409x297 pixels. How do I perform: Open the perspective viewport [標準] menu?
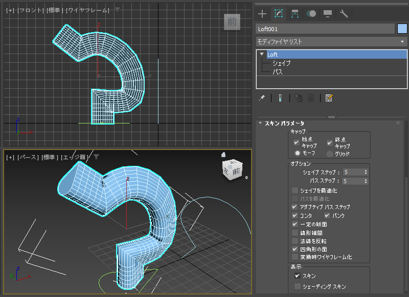tap(49, 157)
